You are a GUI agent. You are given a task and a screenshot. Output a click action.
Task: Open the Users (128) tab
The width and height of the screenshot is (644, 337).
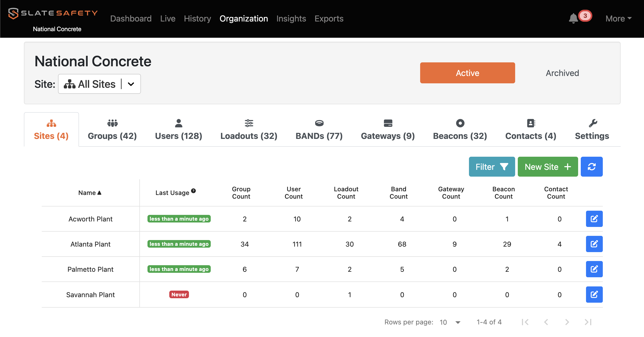point(179,130)
